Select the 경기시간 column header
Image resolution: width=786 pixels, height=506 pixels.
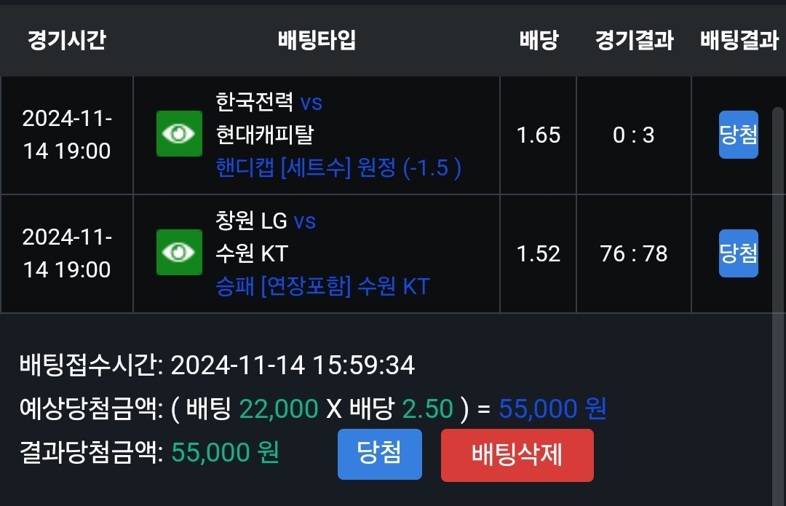(66, 40)
